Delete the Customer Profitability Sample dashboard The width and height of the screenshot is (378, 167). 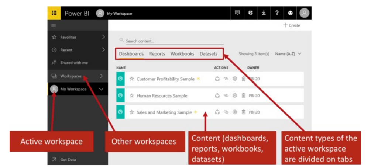click(244, 79)
